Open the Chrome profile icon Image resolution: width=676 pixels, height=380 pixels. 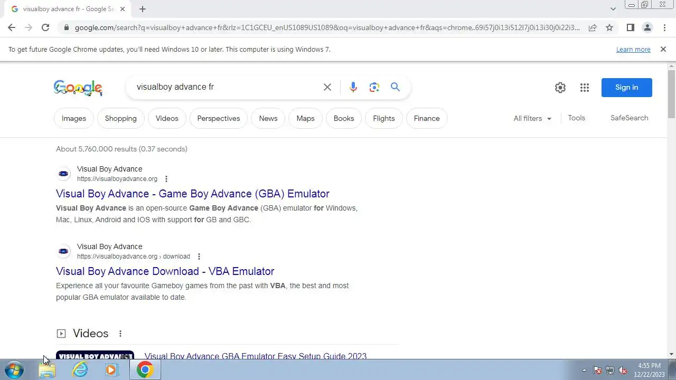tap(647, 27)
